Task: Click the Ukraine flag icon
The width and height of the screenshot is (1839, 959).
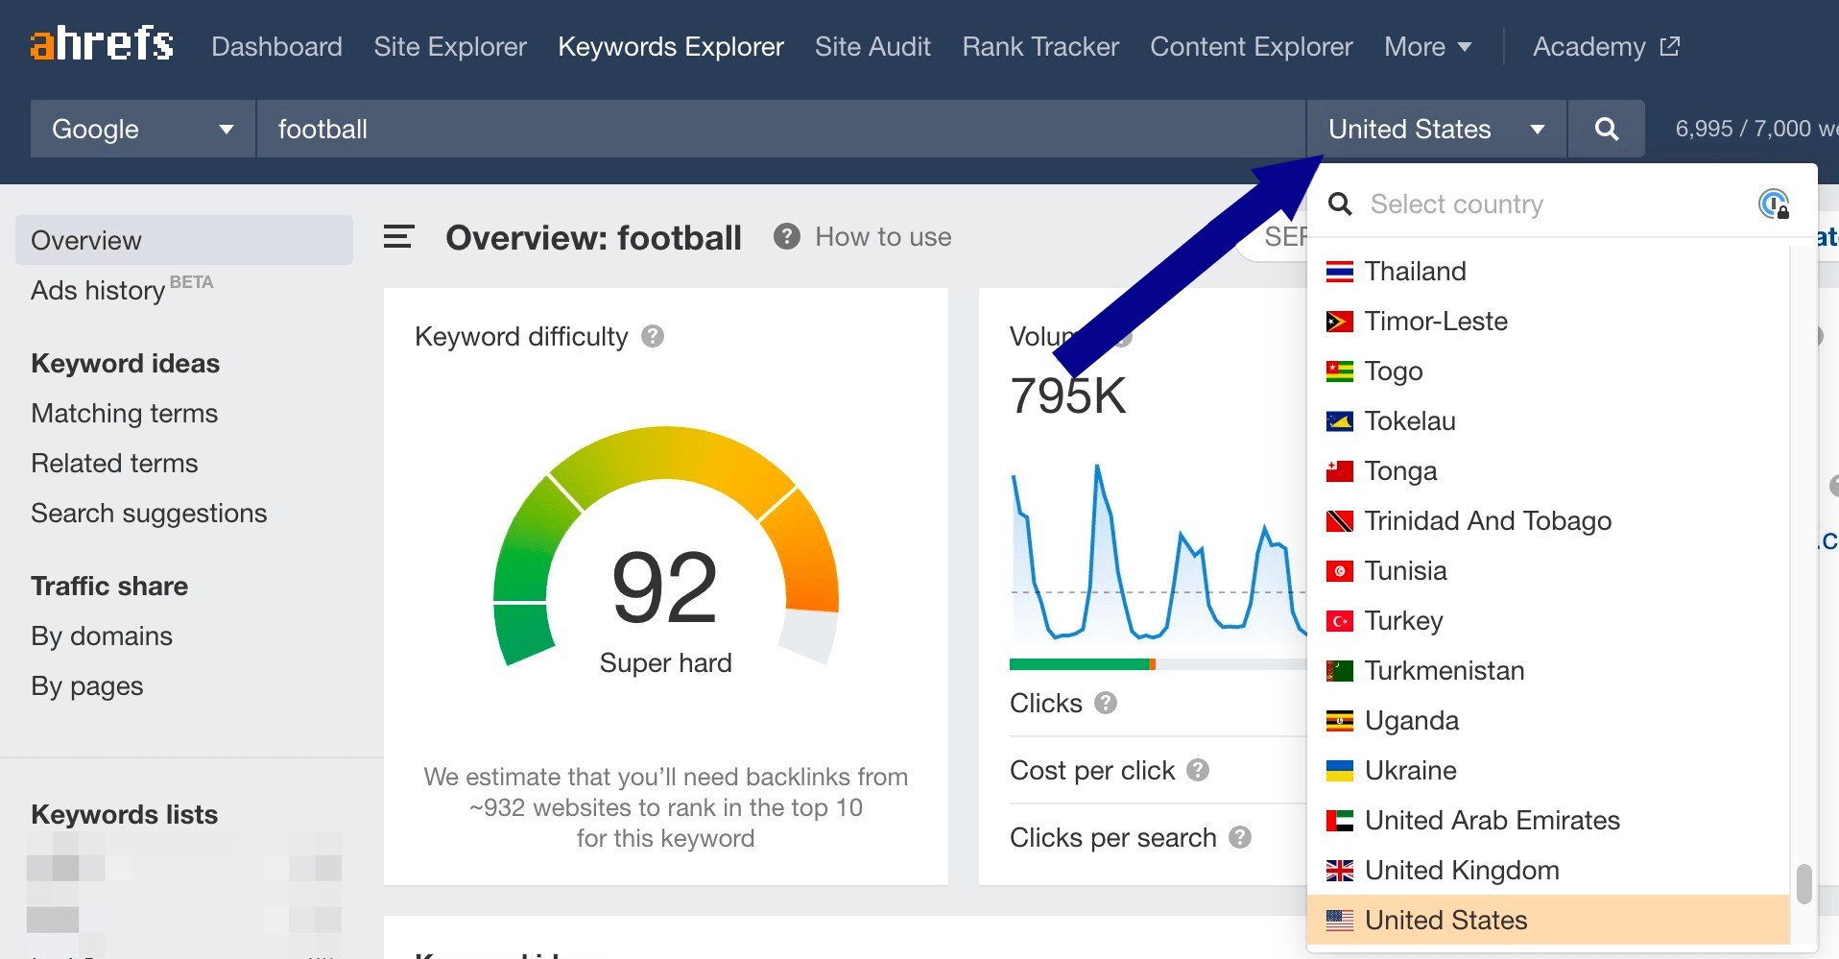Action: pyautogui.click(x=1340, y=771)
